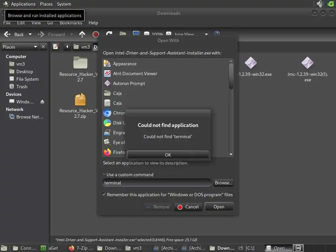Image resolution: width=336 pixels, height=252 pixels.
Task: Click the workspace switcher in the taskbar
Action: coord(298,248)
